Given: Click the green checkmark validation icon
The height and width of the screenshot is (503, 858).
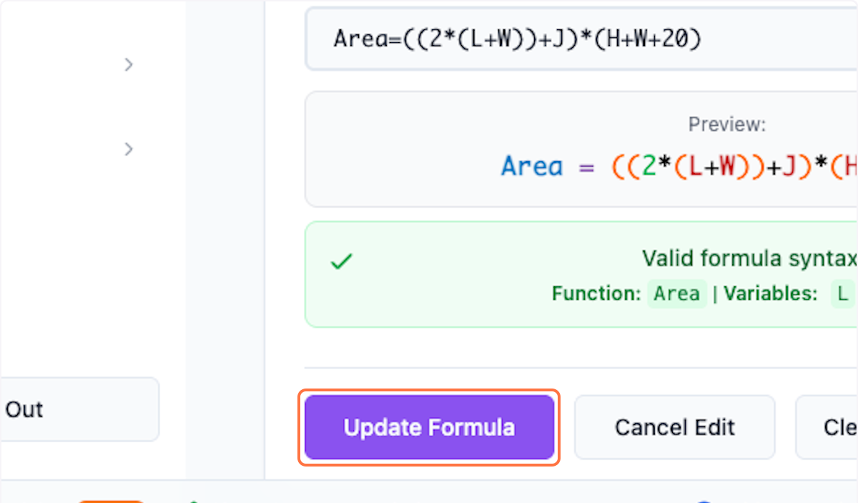Looking at the screenshot, I should point(341,260).
